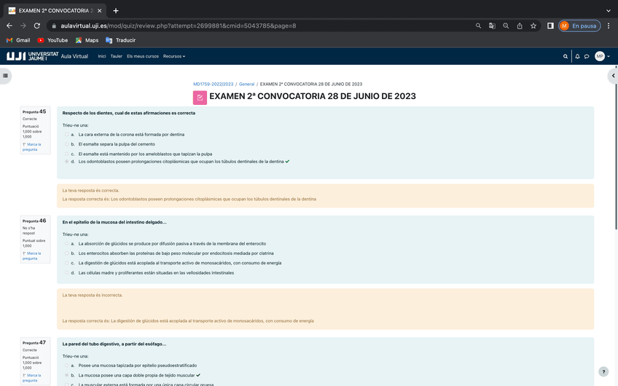Select option b 'El esmalte separa la pulpa'
This screenshot has height=386, width=618.
click(x=66, y=144)
